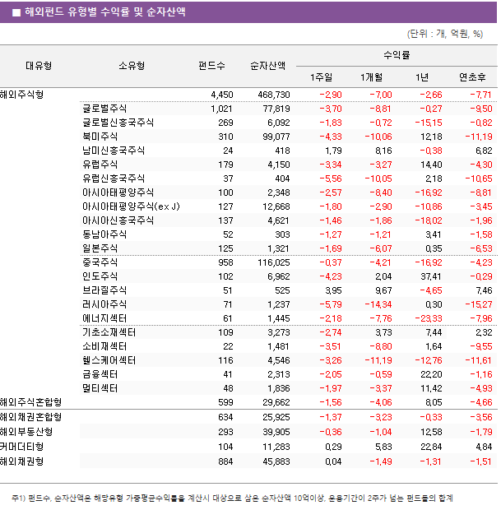This screenshot has width=501, height=510.
Task: Select the '해외주식혼합형' category label
Action: click(x=31, y=402)
